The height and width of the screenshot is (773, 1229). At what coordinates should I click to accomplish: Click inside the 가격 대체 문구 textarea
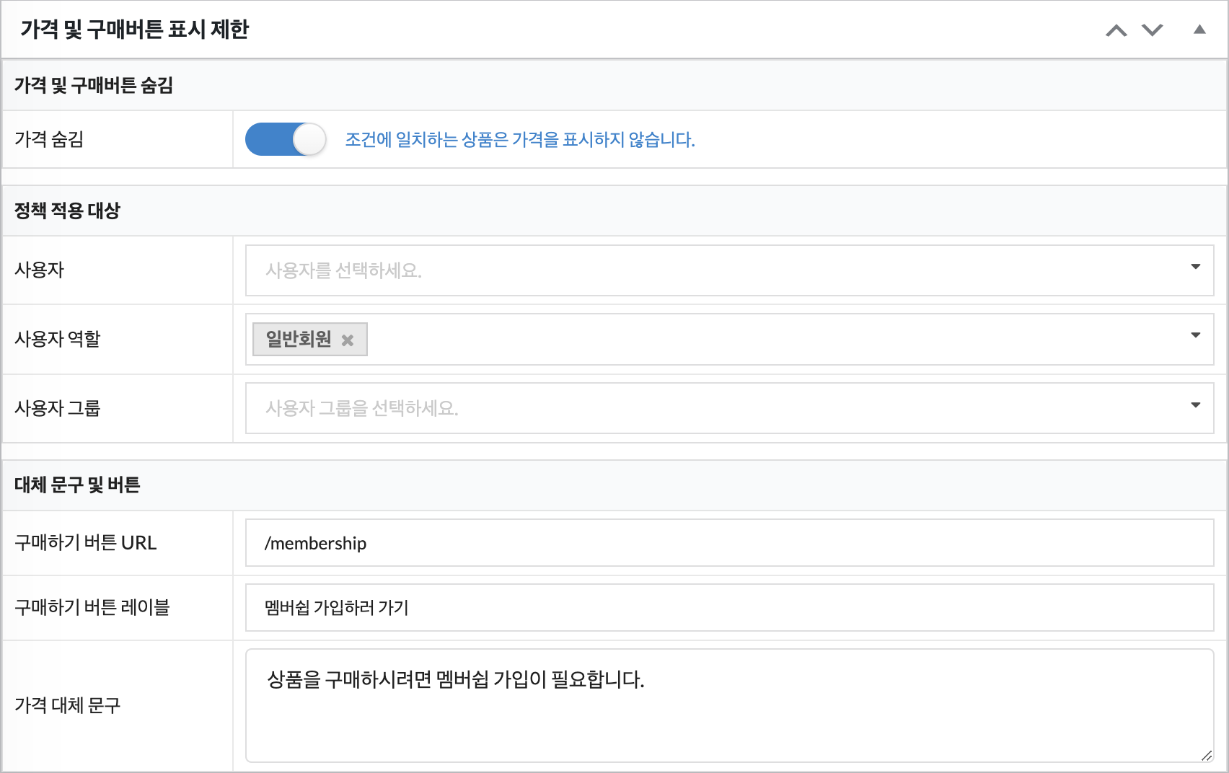pos(728,714)
